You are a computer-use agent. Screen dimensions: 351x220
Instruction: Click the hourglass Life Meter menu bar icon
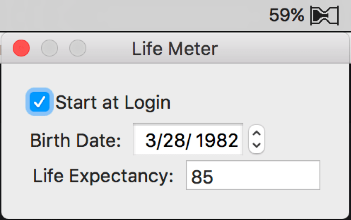[x=324, y=16]
